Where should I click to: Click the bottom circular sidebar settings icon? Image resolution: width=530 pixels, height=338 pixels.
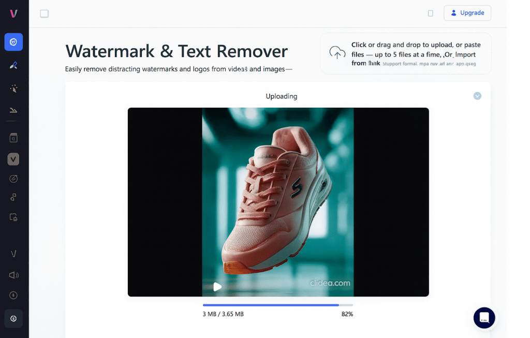tap(13, 318)
